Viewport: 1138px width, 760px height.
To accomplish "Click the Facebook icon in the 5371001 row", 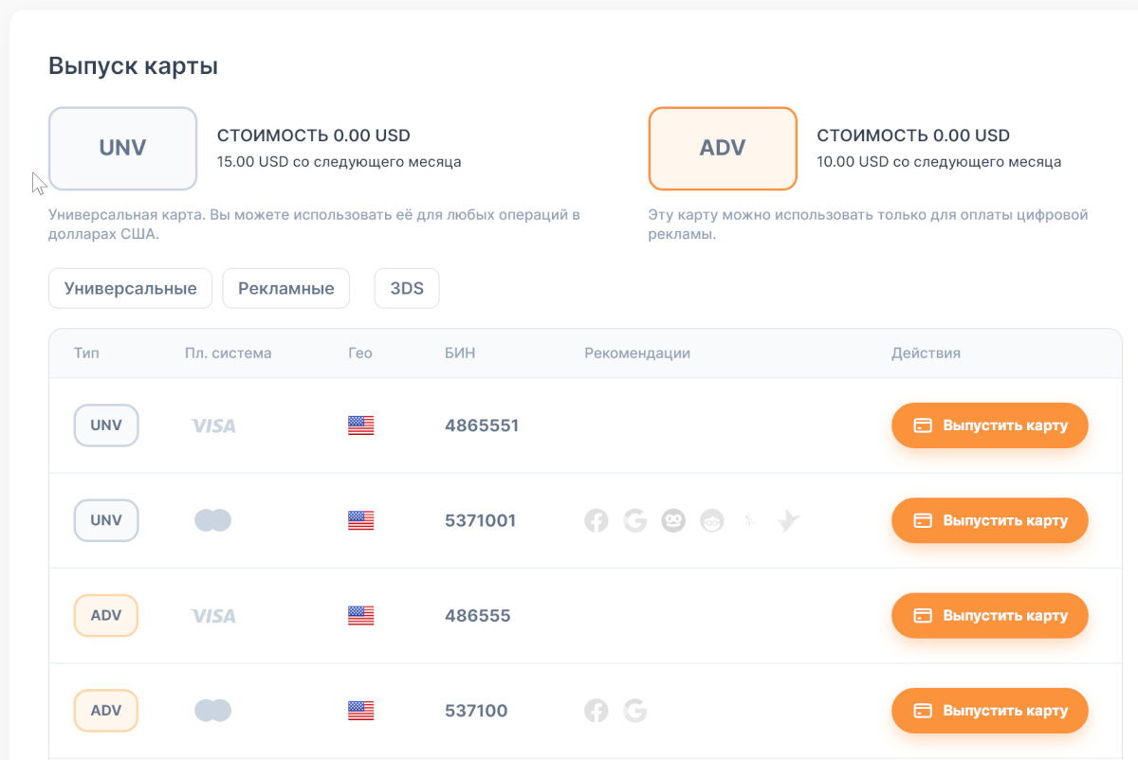I will (x=596, y=520).
